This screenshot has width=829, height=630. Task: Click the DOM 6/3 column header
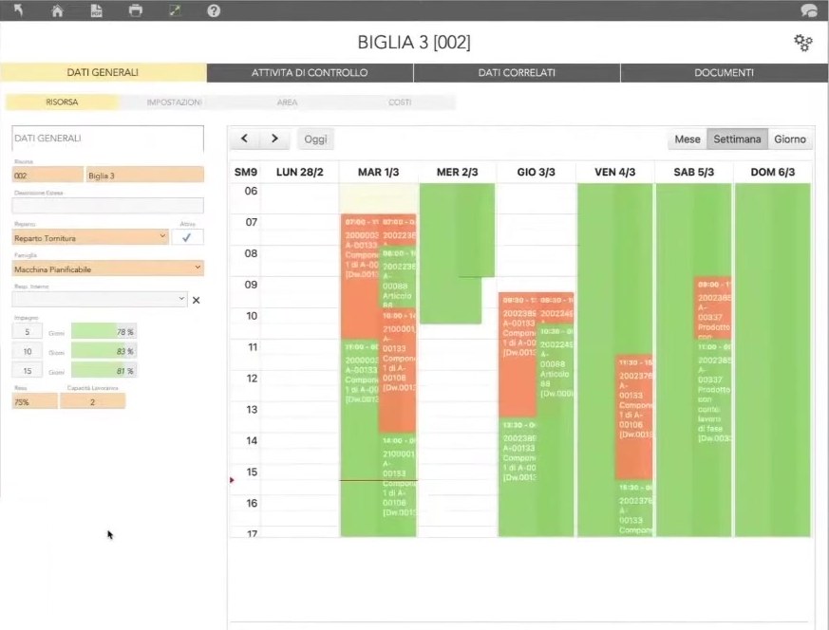coord(772,172)
